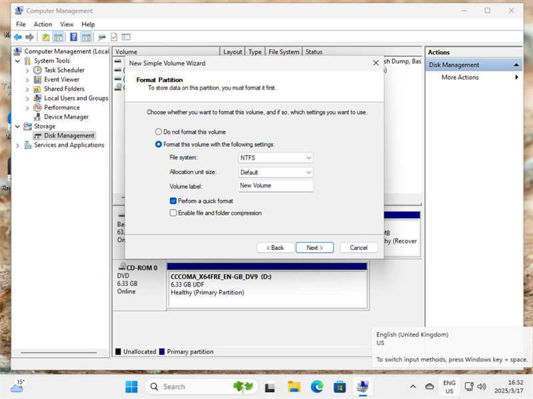
Task: Click the console tree horizontal scrollbar
Action: coord(59,352)
